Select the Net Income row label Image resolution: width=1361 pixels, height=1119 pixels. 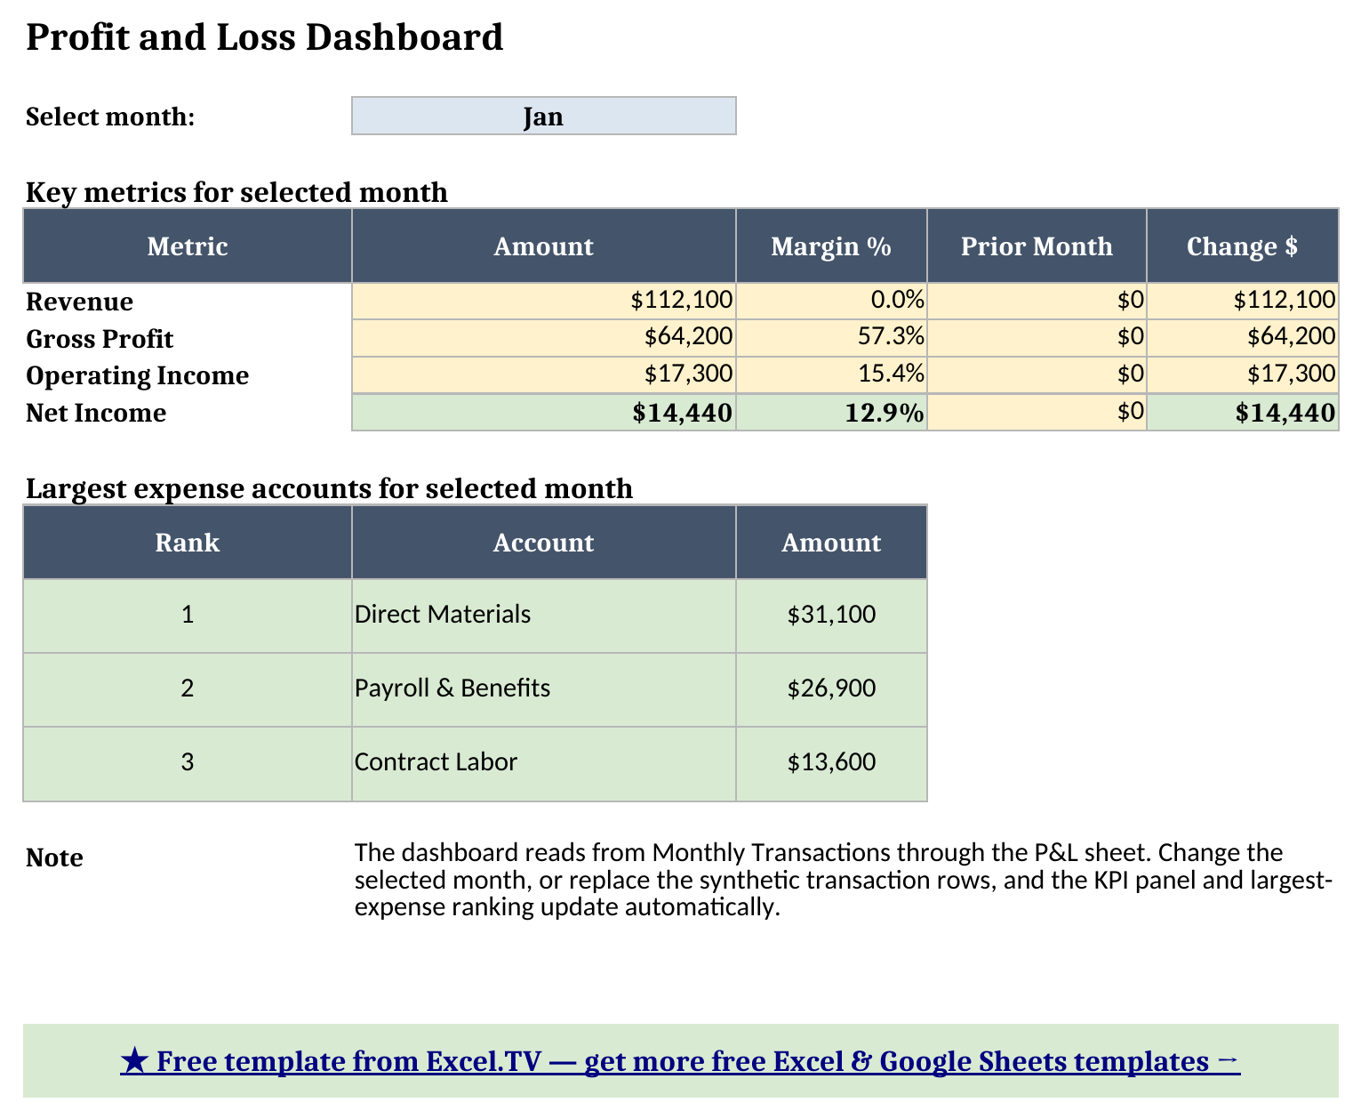coord(96,413)
